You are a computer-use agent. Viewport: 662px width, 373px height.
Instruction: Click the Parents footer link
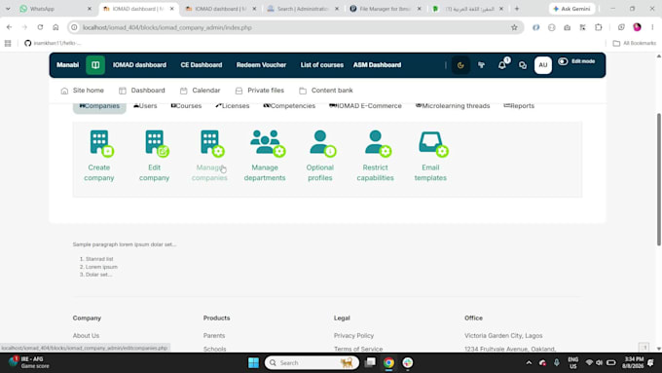214,335
